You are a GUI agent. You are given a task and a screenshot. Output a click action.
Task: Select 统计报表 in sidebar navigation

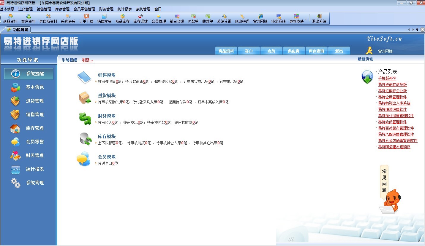pyautogui.click(x=29, y=169)
